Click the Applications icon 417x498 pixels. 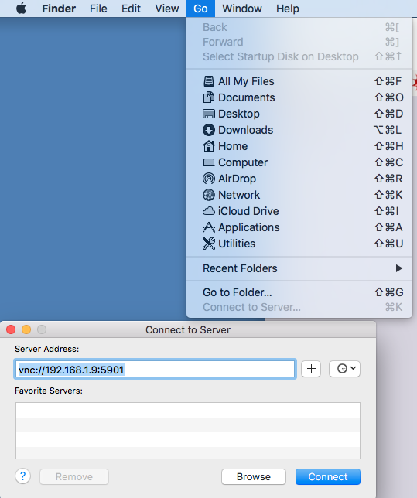tap(209, 227)
